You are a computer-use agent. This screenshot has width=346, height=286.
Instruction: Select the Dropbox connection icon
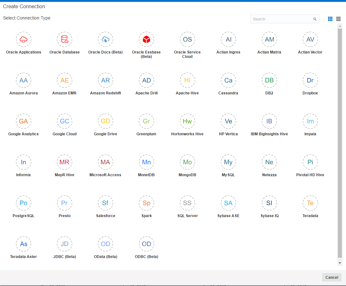pyautogui.click(x=310, y=81)
